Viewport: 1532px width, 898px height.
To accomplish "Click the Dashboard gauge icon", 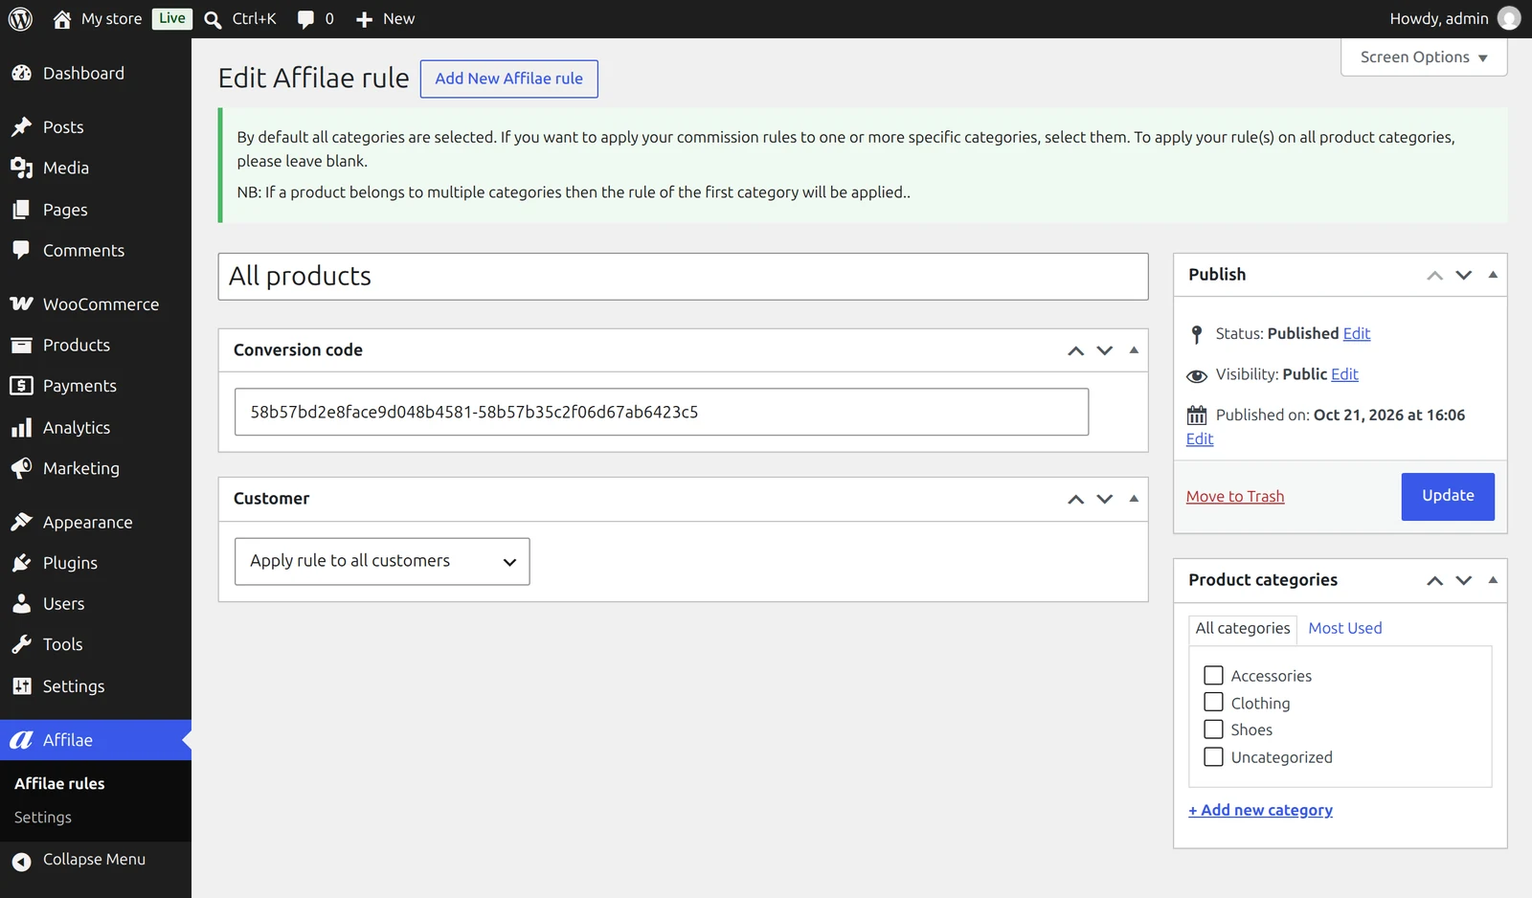I will coord(21,73).
